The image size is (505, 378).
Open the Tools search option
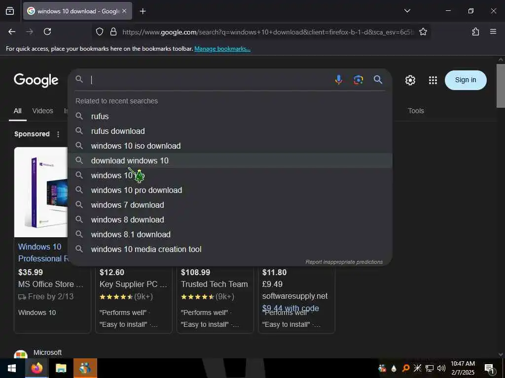(x=416, y=111)
